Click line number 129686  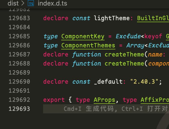pyautogui.click(x=19, y=45)
